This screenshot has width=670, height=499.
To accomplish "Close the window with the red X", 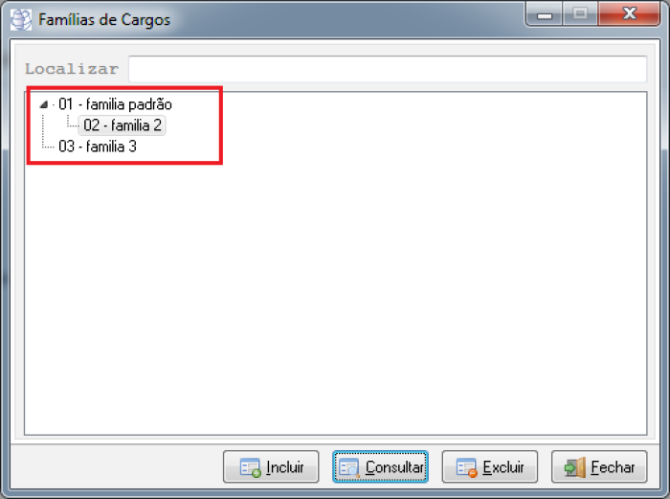I will [630, 13].
